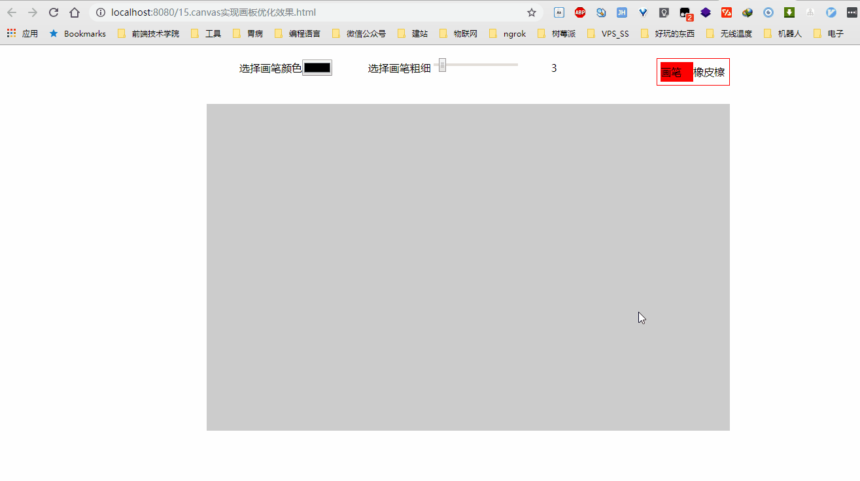Image resolution: width=860 pixels, height=481 pixels.
Task: Click the blue JH extension icon
Action: 622,12
